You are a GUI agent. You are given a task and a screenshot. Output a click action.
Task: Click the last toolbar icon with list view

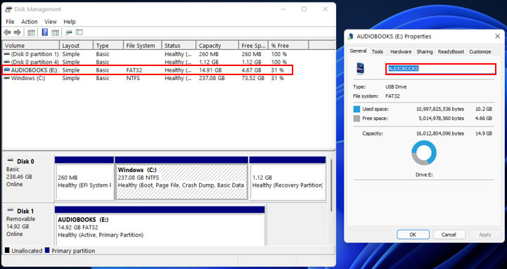point(79,32)
